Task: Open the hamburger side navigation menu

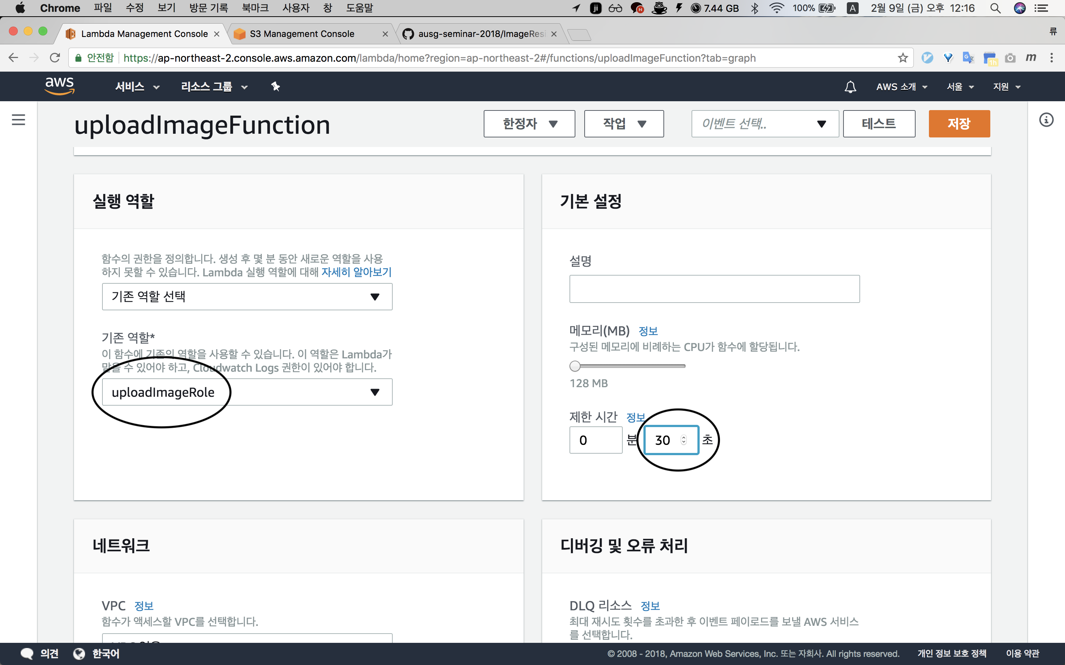Action: pos(18,120)
